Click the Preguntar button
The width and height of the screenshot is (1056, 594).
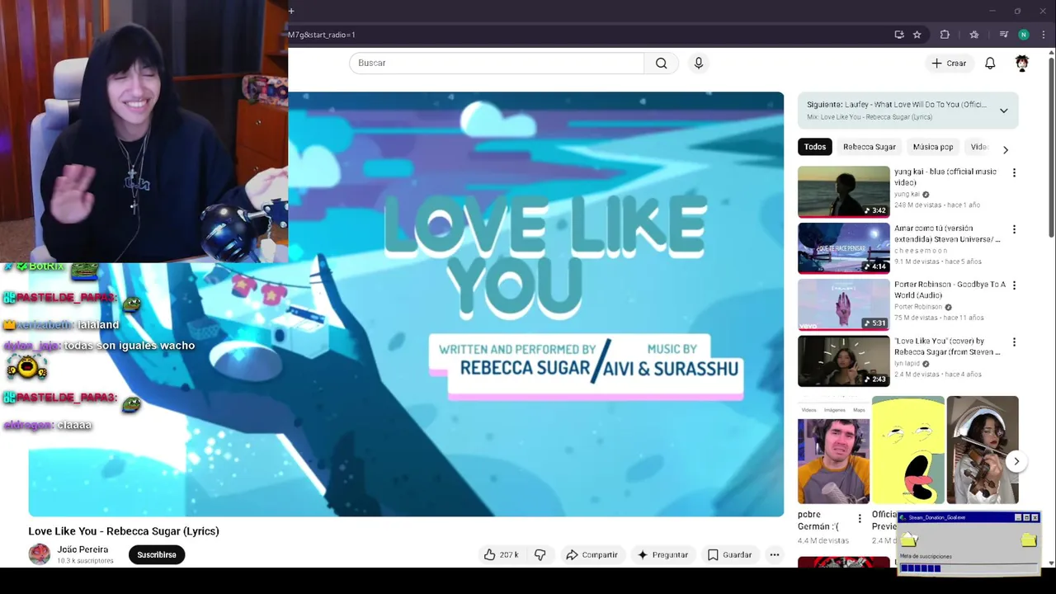(662, 555)
